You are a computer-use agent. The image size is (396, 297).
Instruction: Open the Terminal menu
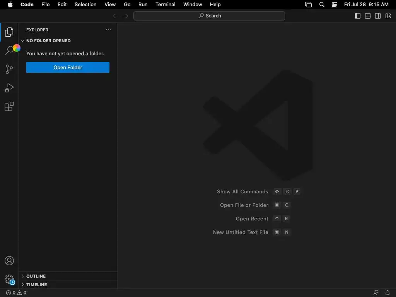pyautogui.click(x=166, y=5)
